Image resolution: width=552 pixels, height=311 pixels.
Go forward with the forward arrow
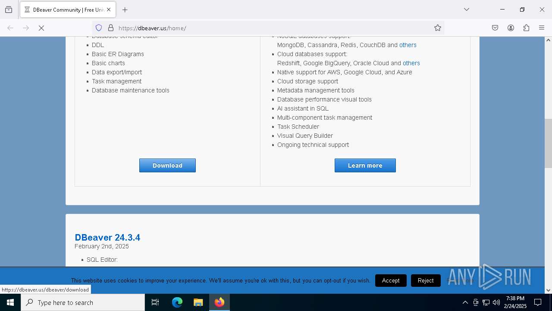(26, 28)
